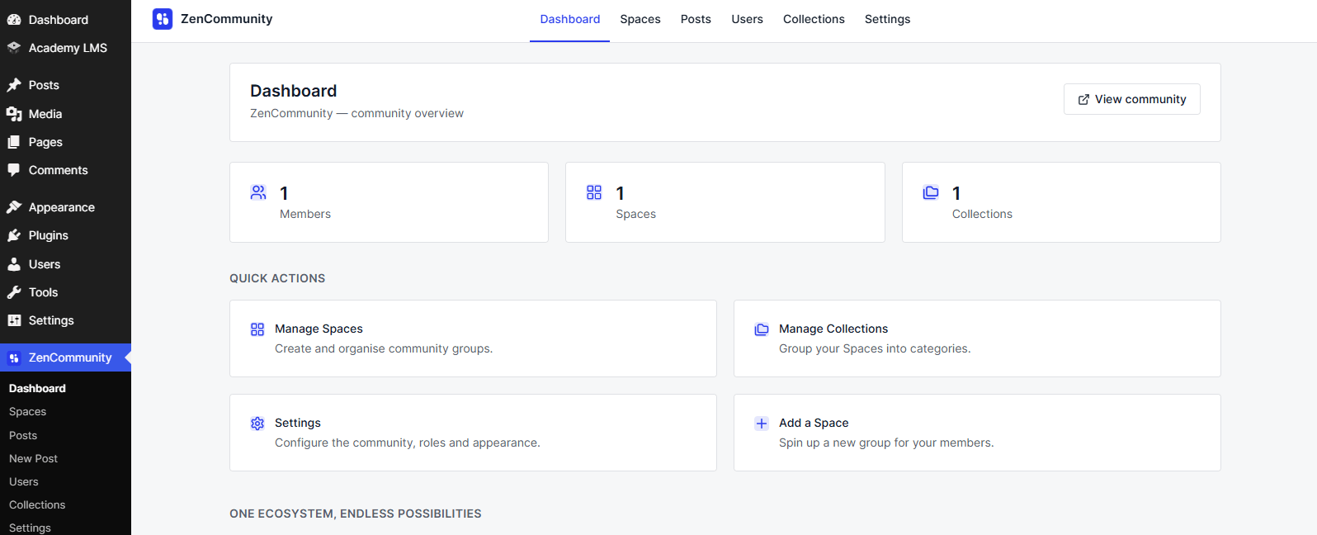Click the Spaces count card
This screenshot has width=1317, height=535.
click(x=725, y=202)
